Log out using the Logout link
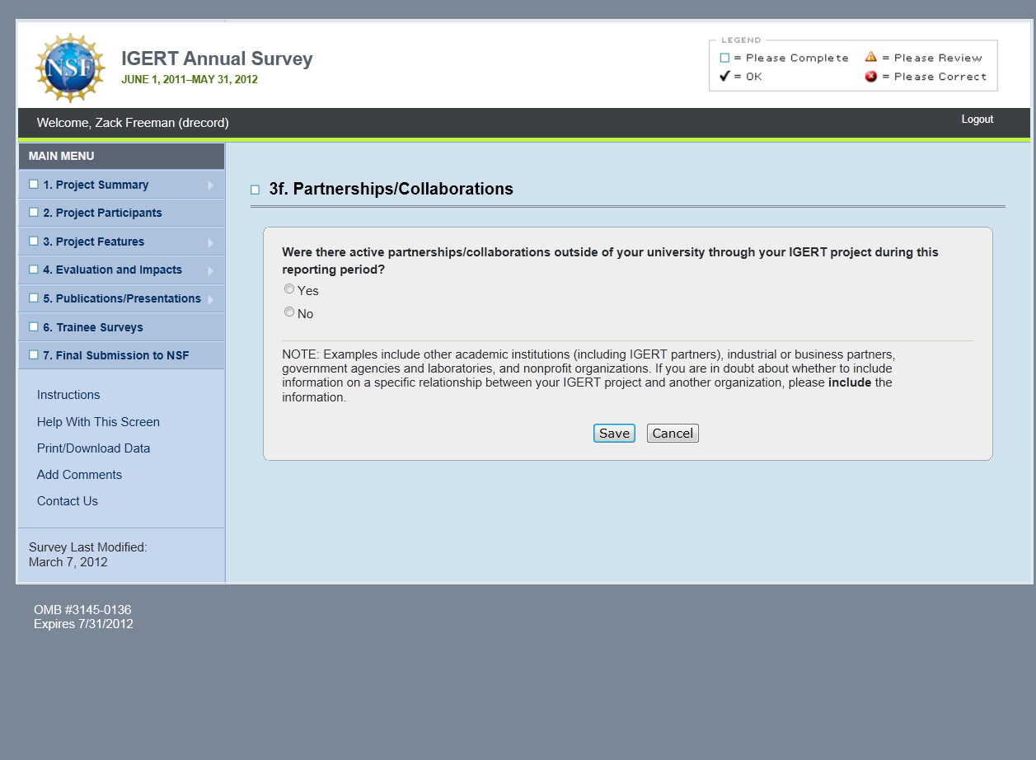 coord(977,120)
